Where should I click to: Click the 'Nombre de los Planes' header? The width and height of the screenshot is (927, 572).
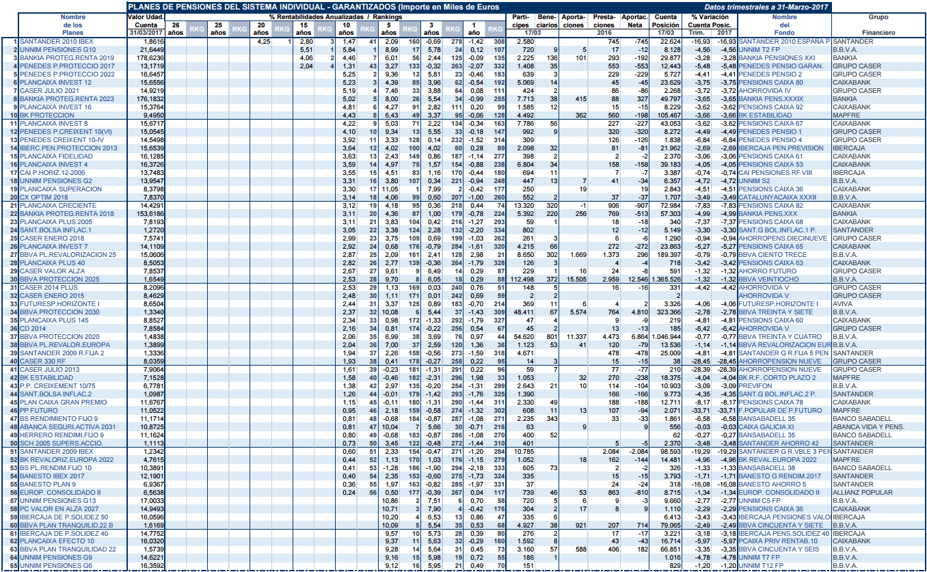pos(72,24)
